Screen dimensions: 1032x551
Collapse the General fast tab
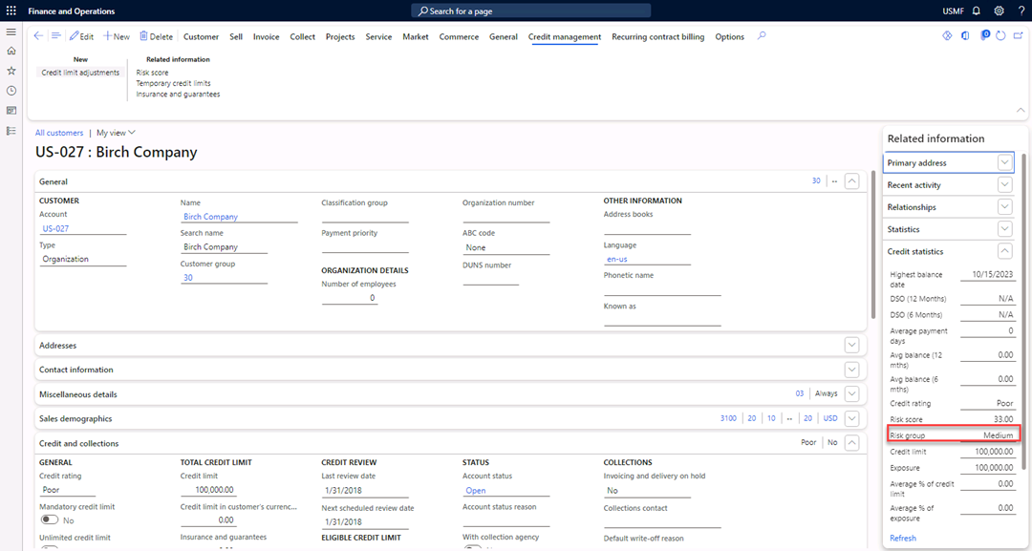[x=851, y=180]
